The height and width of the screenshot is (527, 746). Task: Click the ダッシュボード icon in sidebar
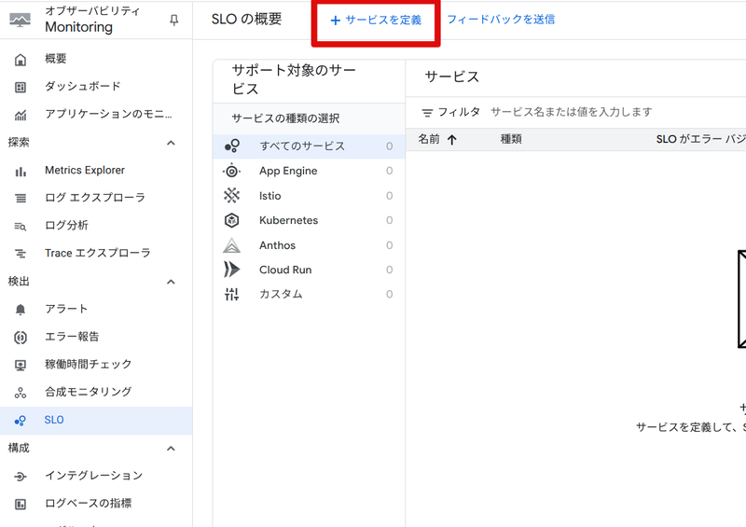point(21,87)
